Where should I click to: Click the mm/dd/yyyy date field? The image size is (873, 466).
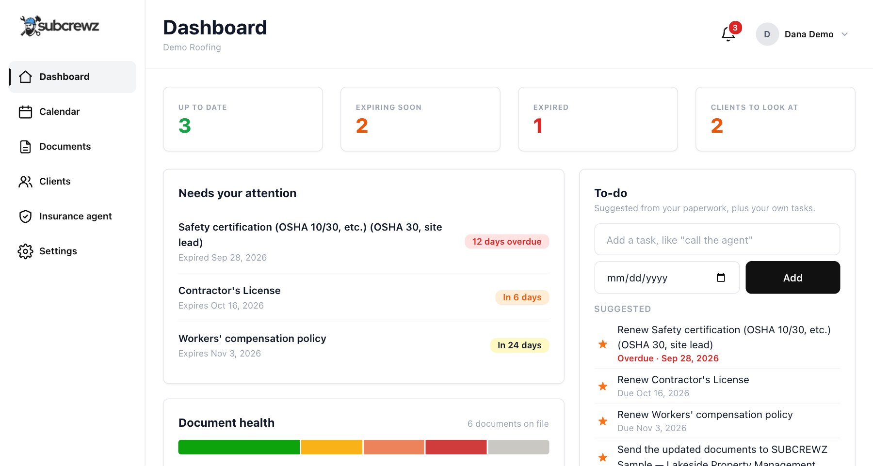(667, 278)
